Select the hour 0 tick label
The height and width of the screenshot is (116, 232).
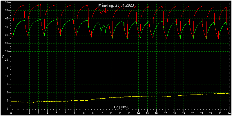11,113
